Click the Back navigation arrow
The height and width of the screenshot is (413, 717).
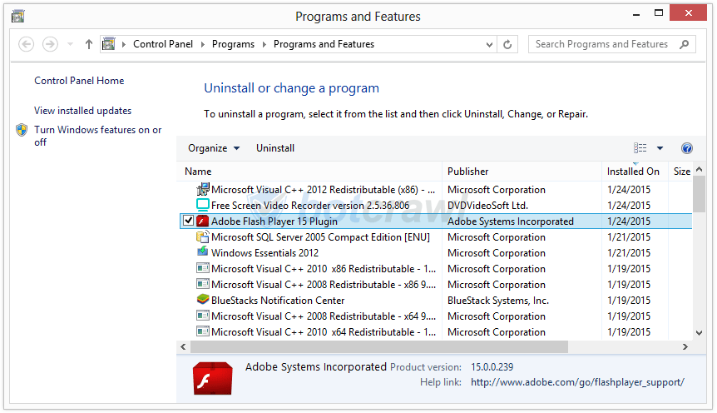(26, 44)
